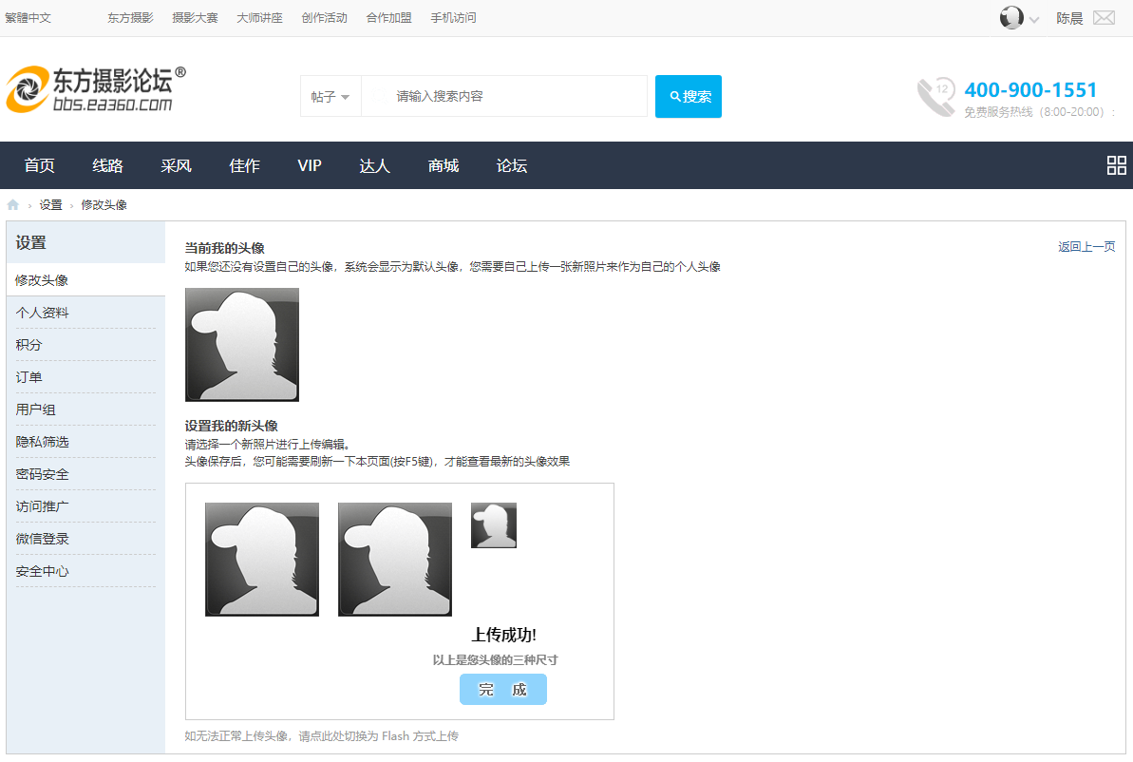The width and height of the screenshot is (1133, 762).
Task: Click the smallest avatar size preview
Action: tap(493, 524)
